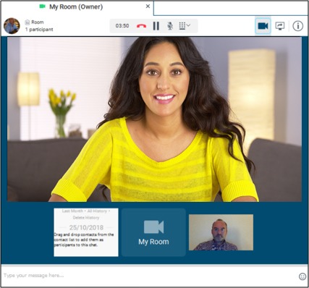Pause the call with hold button
Viewport: 309px width, 288px height.
(x=156, y=26)
